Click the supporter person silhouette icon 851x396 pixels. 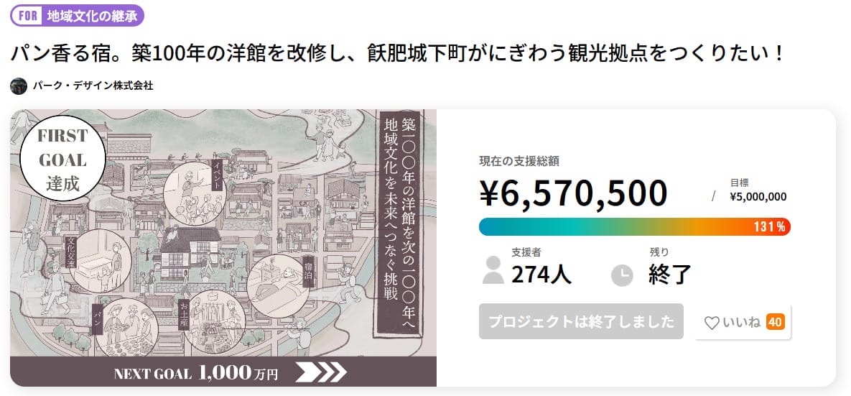pos(493,270)
